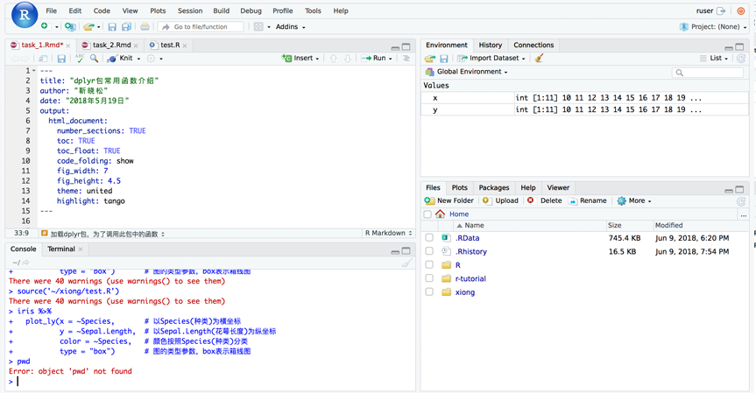Toggle select-all checkbox beside Home
Image resolution: width=756 pixels, height=393 pixels.
pyautogui.click(x=427, y=214)
